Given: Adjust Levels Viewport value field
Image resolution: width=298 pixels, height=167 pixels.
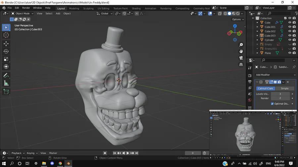Looking at the screenshot, I should [x=280, y=94].
